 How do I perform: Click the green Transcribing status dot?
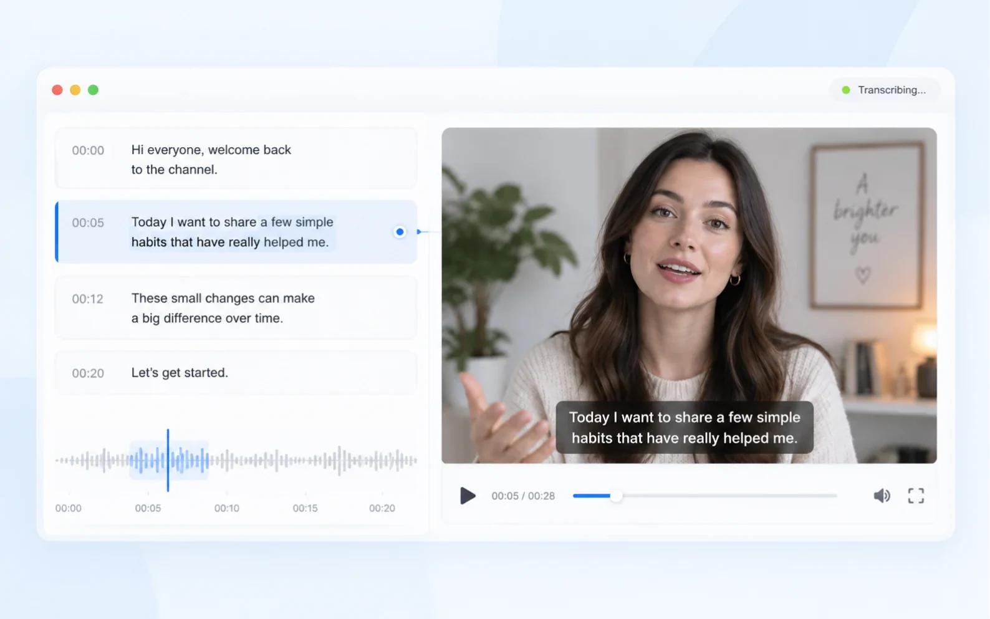(846, 90)
